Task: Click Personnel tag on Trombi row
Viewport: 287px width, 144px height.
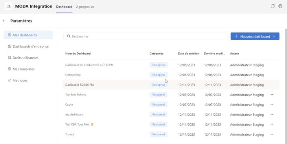Action: click(x=158, y=134)
